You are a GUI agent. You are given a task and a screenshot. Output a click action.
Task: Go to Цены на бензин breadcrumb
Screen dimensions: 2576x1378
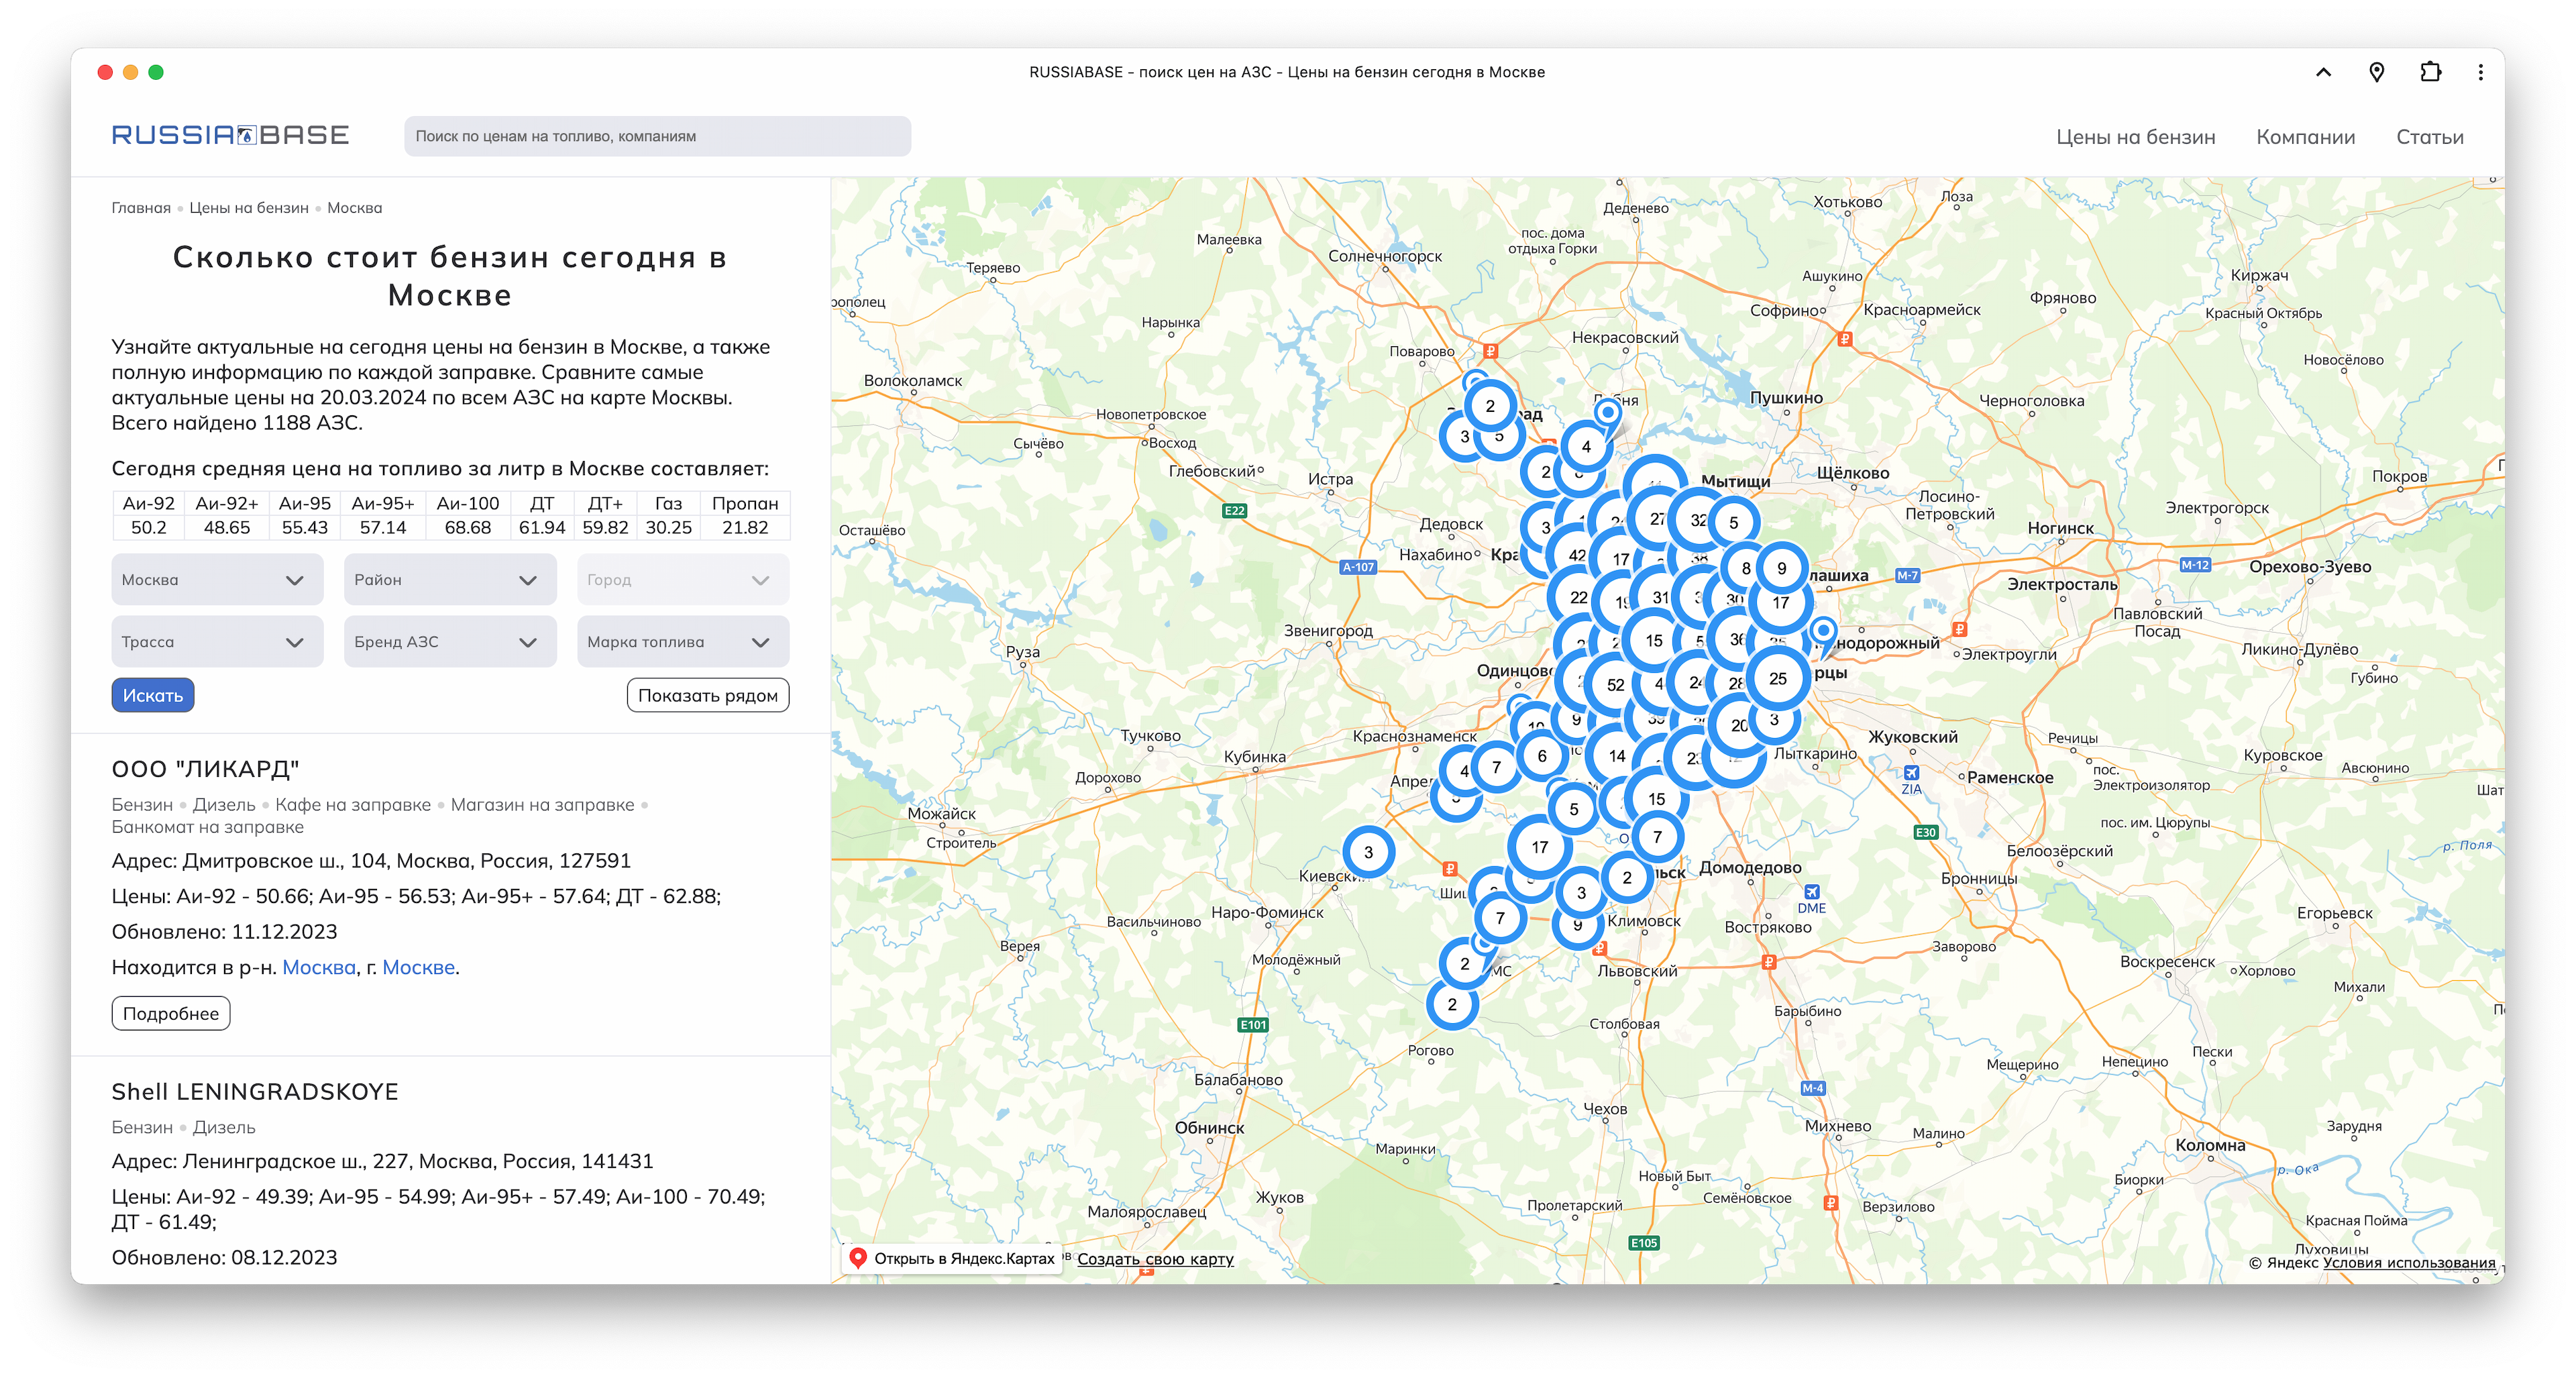(x=249, y=208)
